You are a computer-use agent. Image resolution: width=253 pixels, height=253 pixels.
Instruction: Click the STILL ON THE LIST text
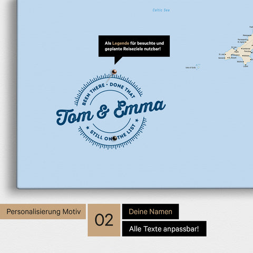pyautogui.click(x=112, y=133)
